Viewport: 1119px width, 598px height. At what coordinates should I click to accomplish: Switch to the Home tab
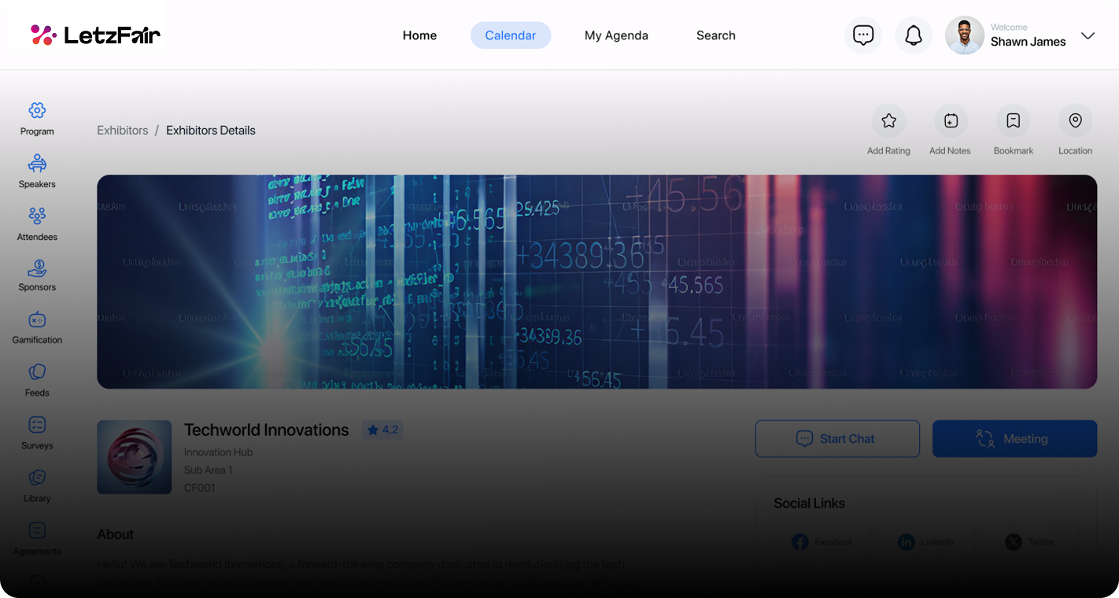(419, 35)
